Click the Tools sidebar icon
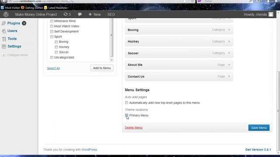 pyautogui.click(x=4, y=39)
